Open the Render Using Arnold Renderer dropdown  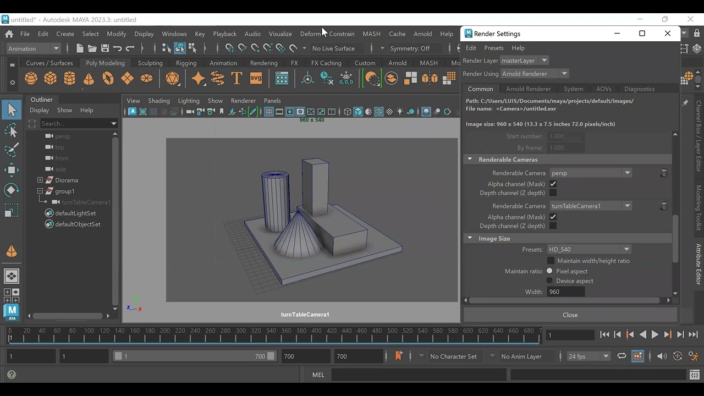click(535, 74)
